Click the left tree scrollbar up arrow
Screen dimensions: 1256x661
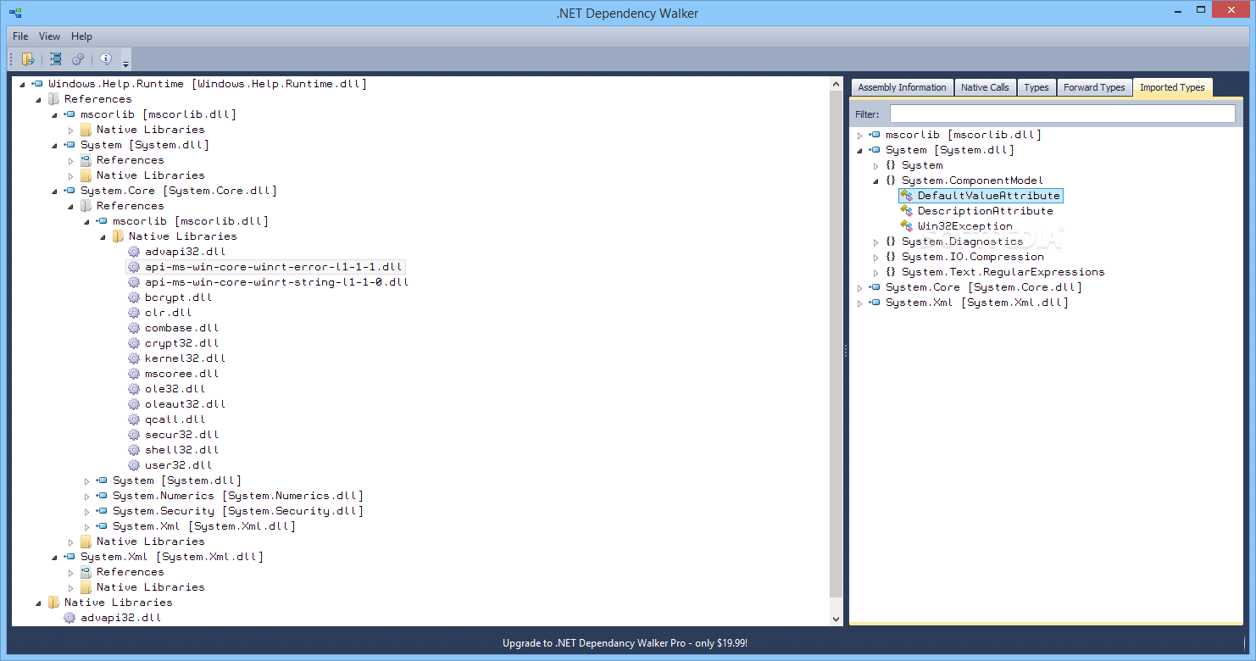[836, 84]
